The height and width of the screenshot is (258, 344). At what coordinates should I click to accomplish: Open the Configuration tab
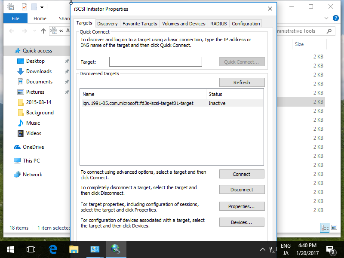click(x=246, y=24)
